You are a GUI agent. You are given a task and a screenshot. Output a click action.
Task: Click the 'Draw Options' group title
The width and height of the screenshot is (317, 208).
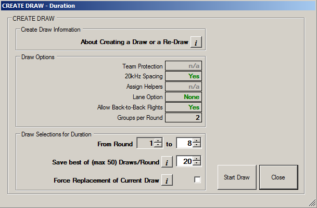coord(38,57)
